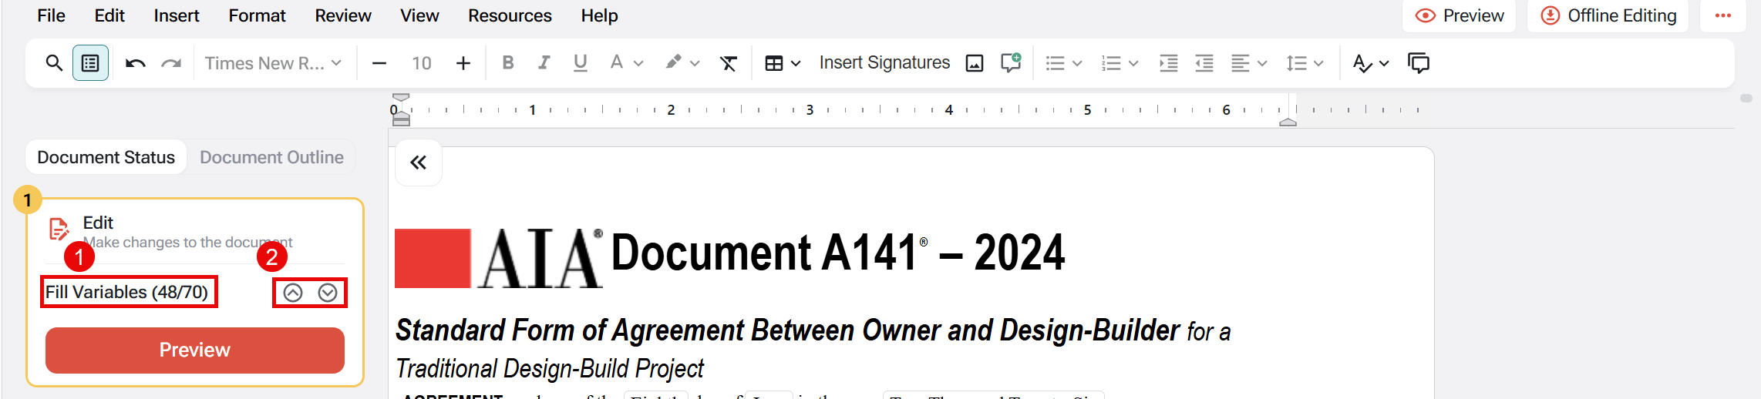Click the Standard Form of Agreement subtitle
Viewport: 1761px width, 399px height.
point(813,349)
